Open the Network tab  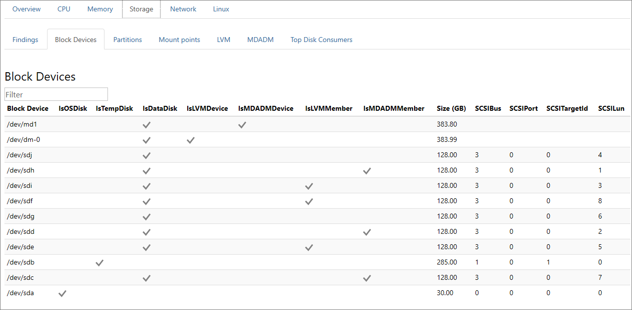tap(183, 9)
